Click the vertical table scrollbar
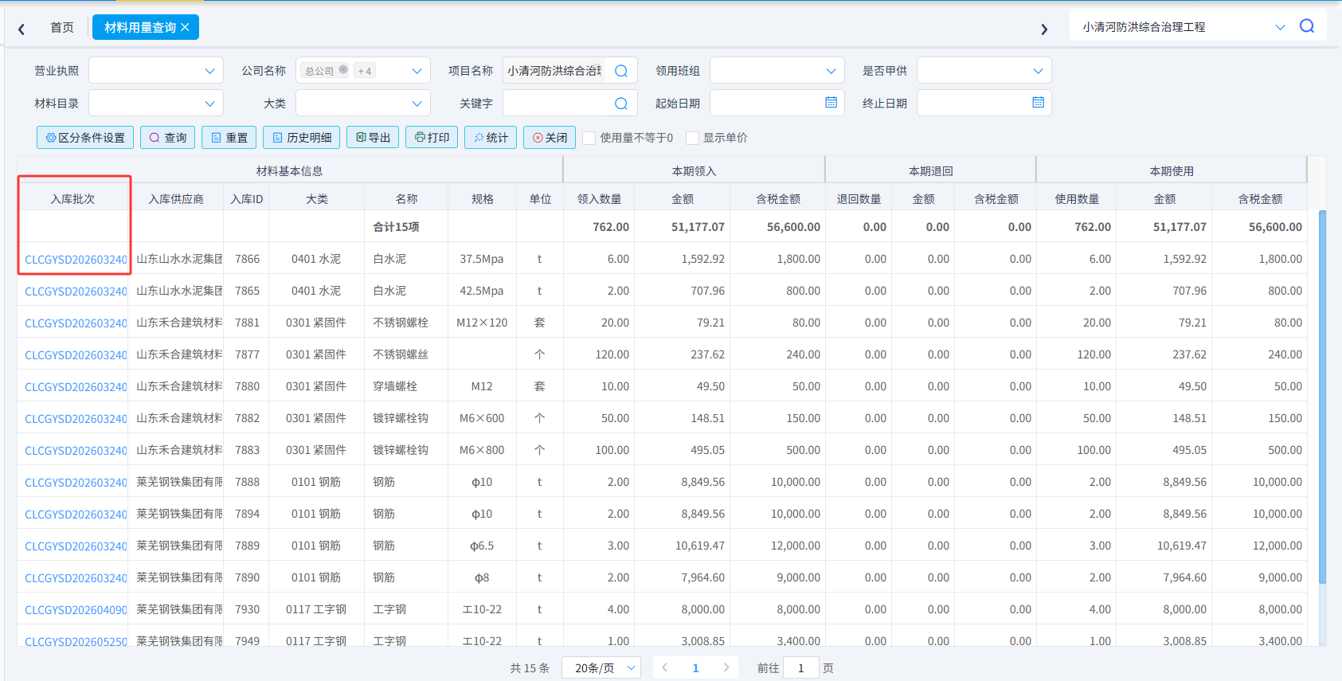The width and height of the screenshot is (1342, 681). point(1322,397)
